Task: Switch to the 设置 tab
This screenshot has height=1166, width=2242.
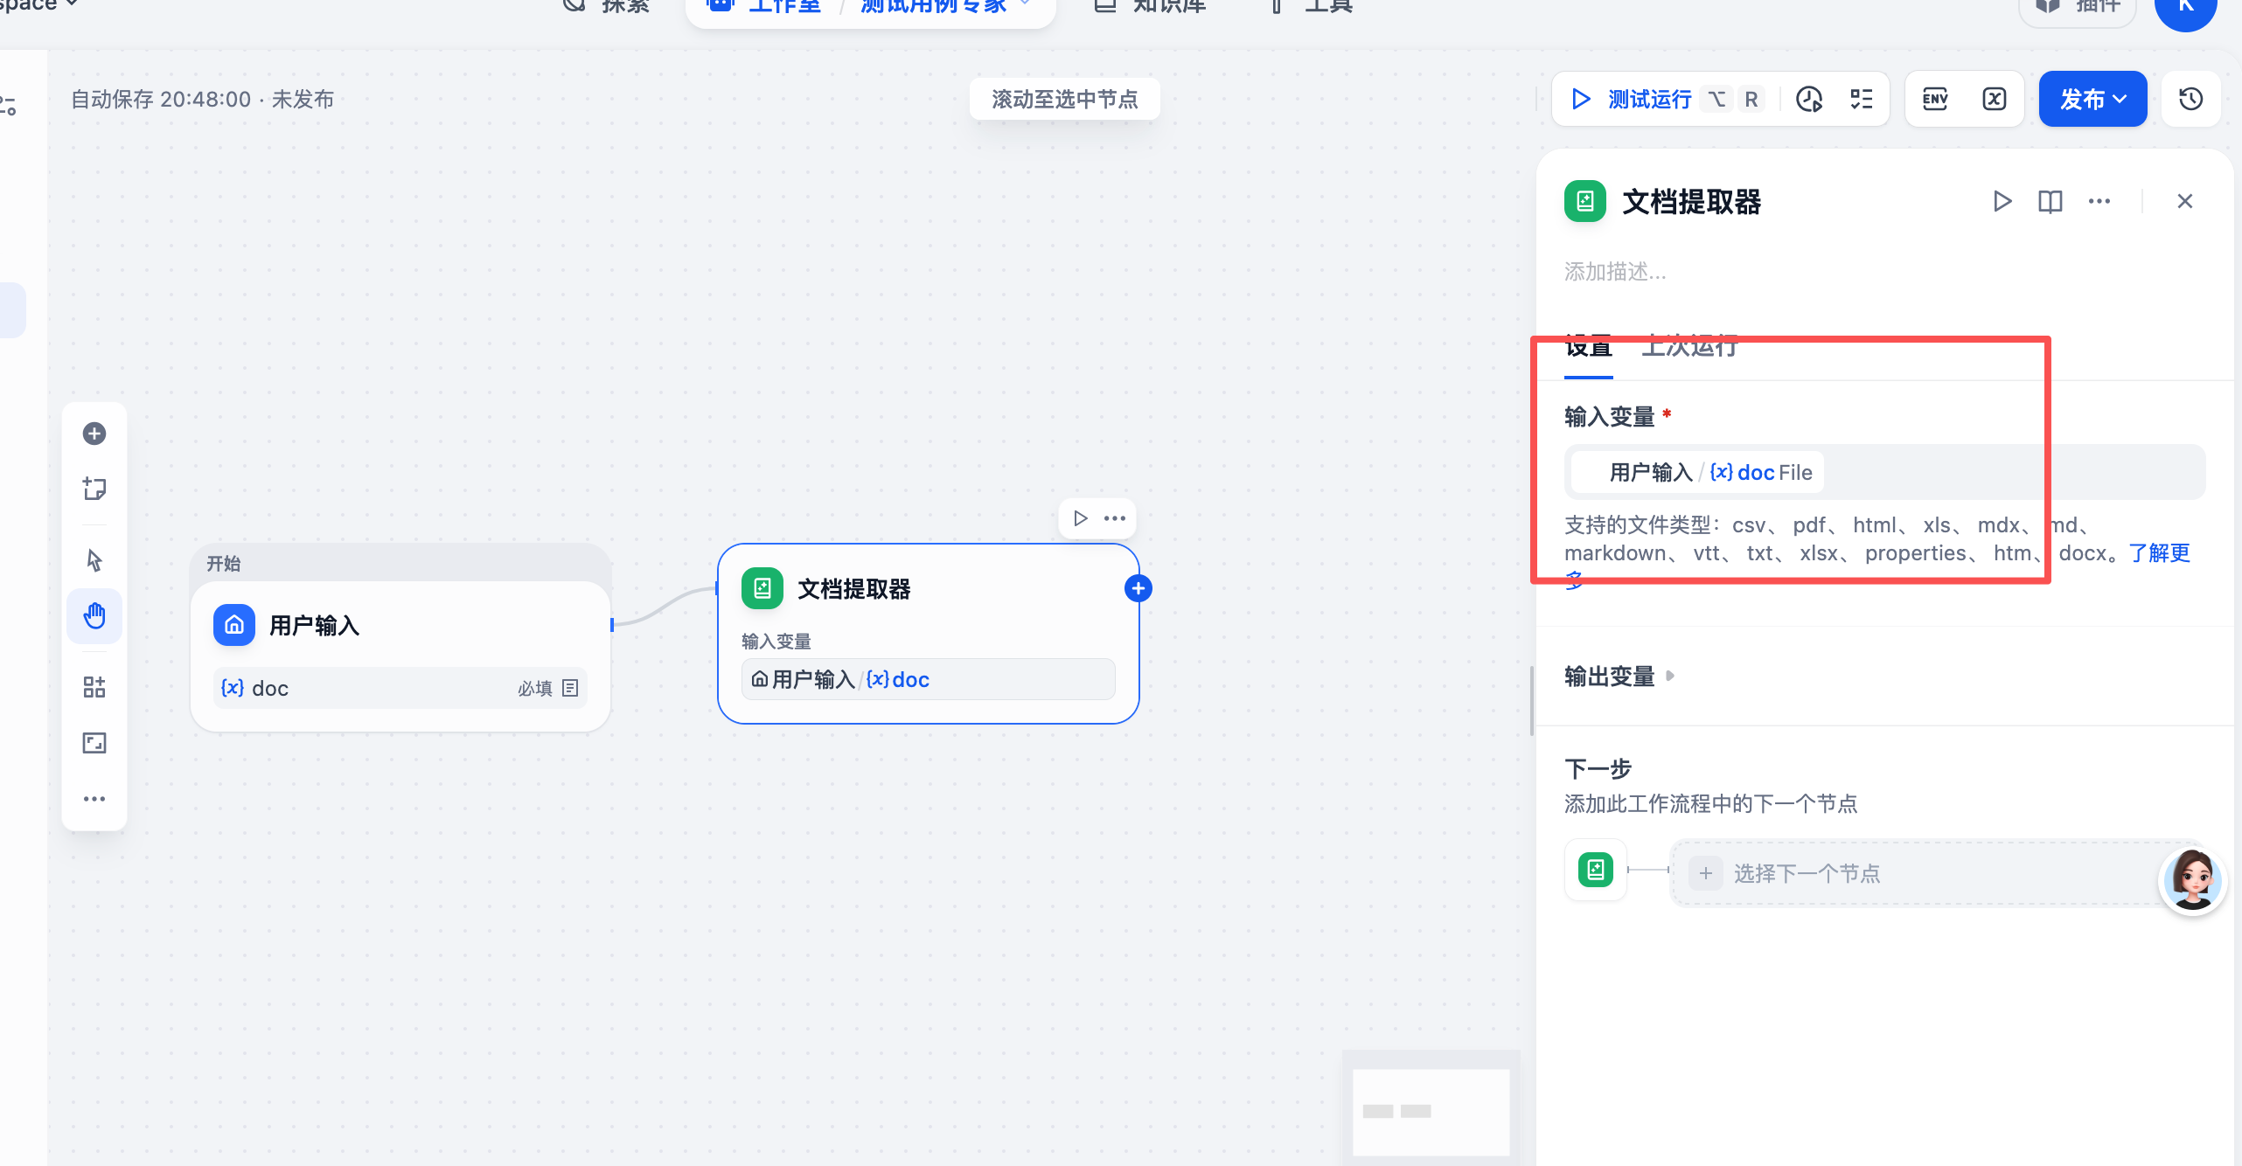Action: tap(1588, 348)
